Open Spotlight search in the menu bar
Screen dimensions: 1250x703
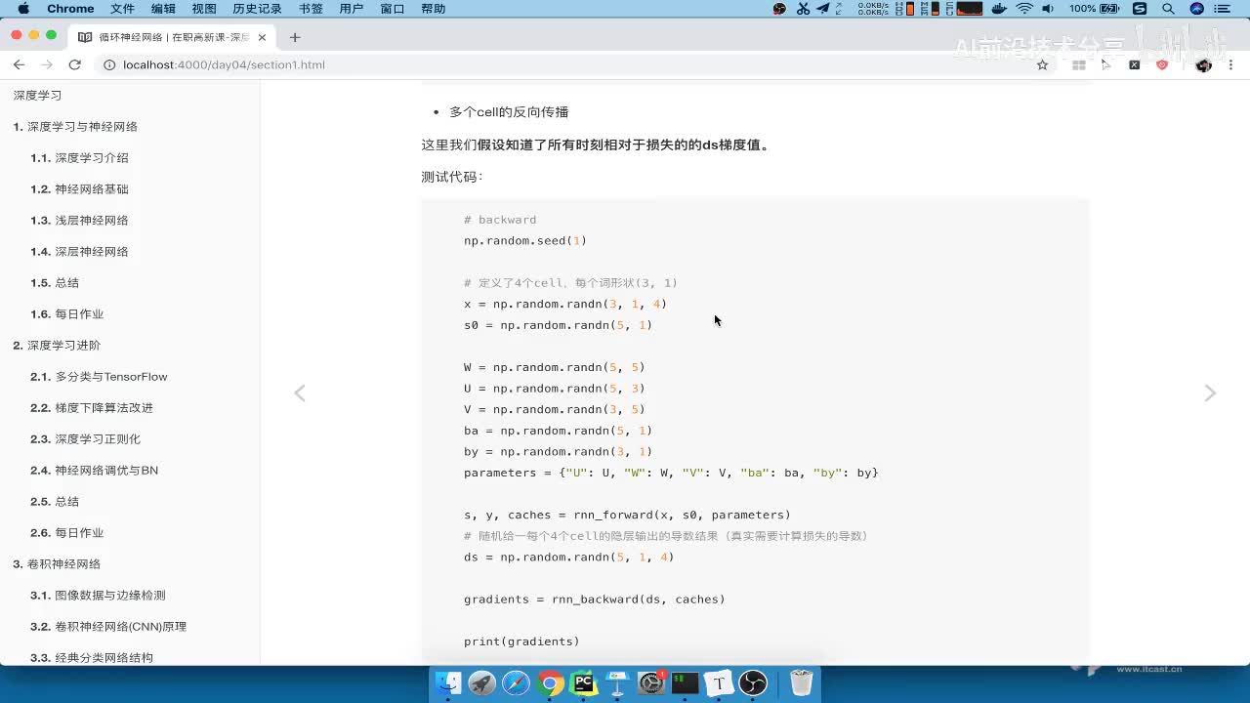[1168, 9]
